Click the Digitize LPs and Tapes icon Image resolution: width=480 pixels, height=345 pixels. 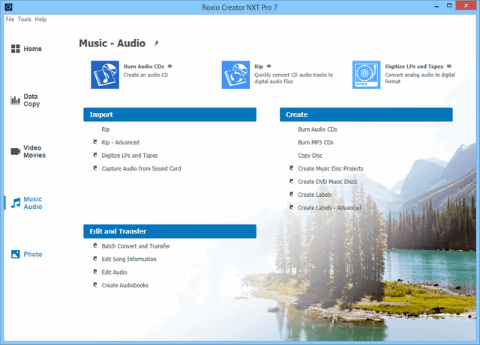pos(367,75)
